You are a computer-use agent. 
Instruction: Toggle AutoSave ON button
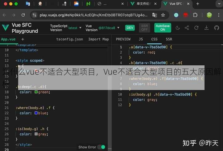[x=163, y=28]
